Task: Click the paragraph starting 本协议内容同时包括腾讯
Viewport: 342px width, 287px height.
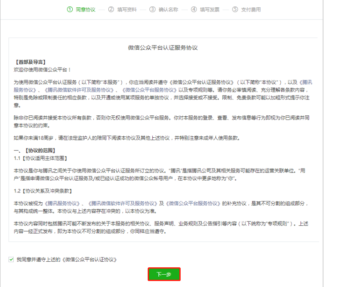Action: [161, 228]
